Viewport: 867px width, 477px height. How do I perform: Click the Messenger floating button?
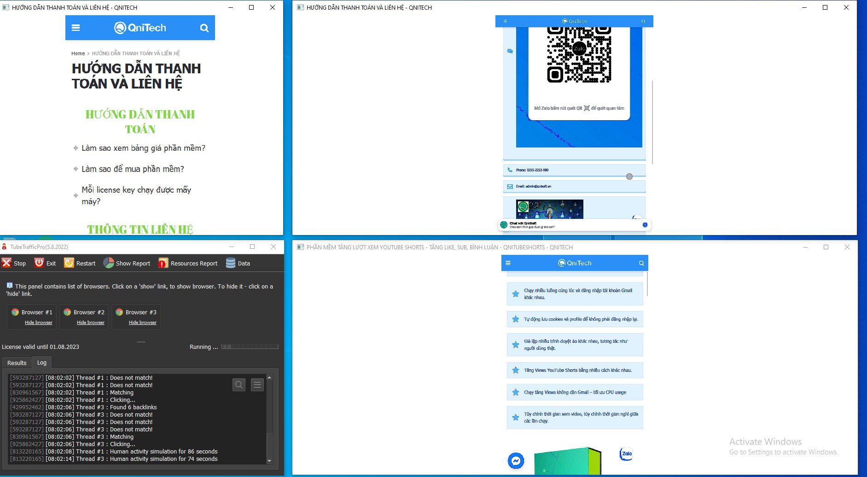516,460
